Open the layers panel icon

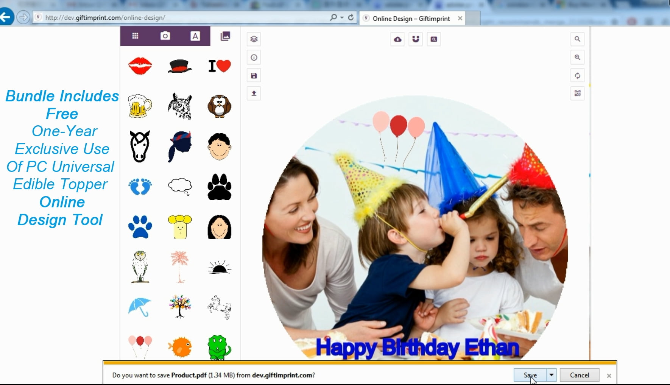254,39
